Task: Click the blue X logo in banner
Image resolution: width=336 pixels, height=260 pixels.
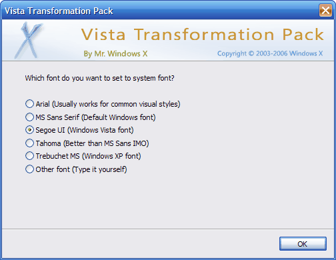Action: 29,41
